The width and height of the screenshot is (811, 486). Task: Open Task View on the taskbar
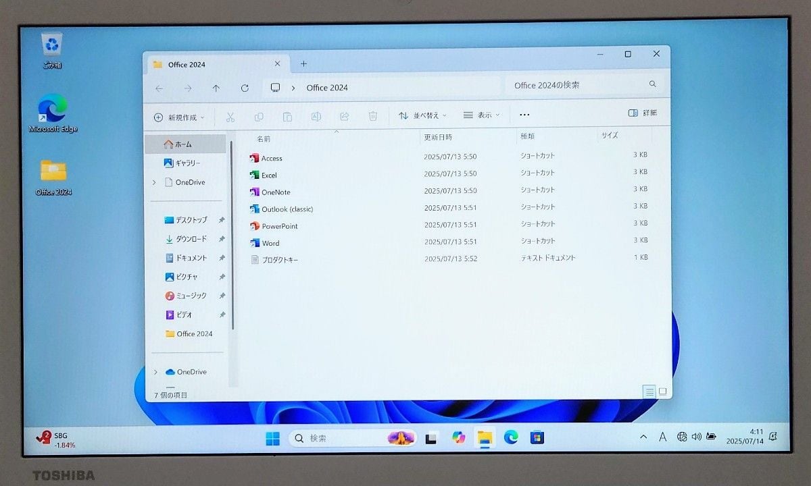[431, 438]
